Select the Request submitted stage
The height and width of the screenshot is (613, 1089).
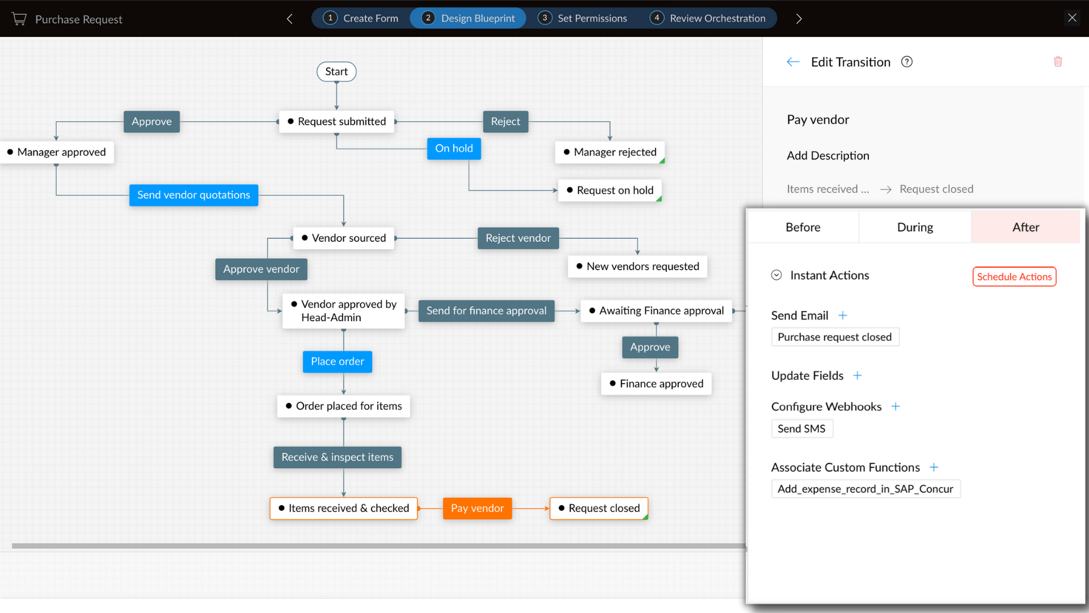point(336,121)
